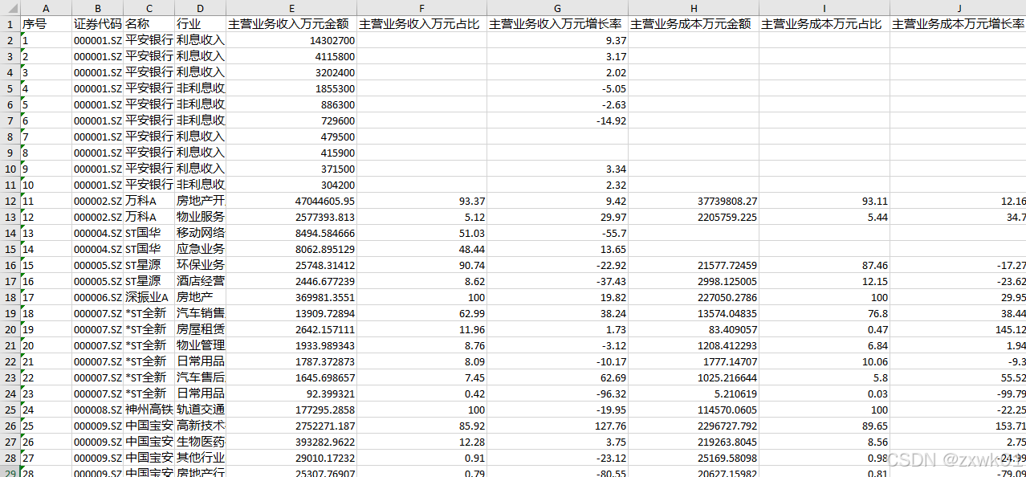
Task: Click the 行业 header cell
Action: [200, 24]
